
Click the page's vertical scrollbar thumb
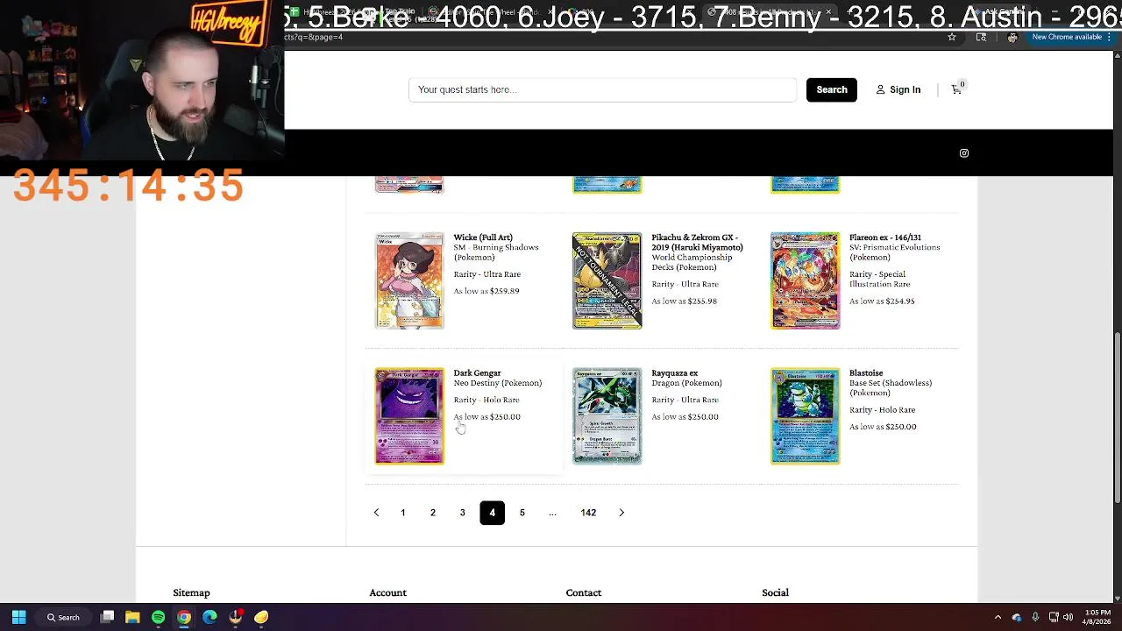click(x=1118, y=419)
